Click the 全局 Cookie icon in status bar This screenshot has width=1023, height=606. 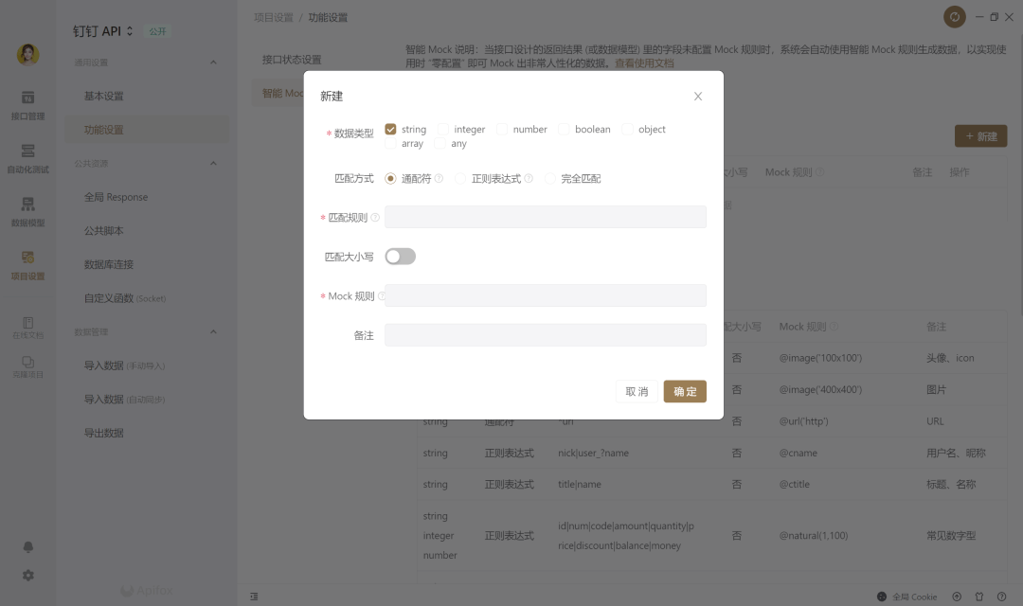tap(881, 597)
